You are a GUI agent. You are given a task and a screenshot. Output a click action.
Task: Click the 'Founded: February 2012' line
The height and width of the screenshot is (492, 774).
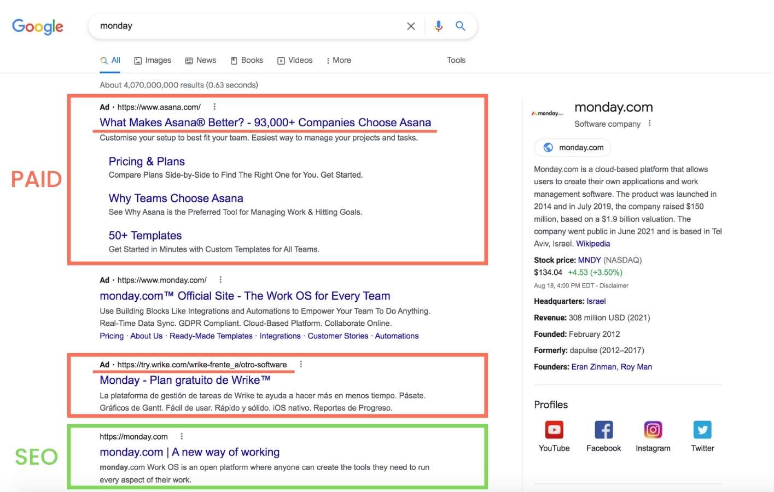click(577, 334)
